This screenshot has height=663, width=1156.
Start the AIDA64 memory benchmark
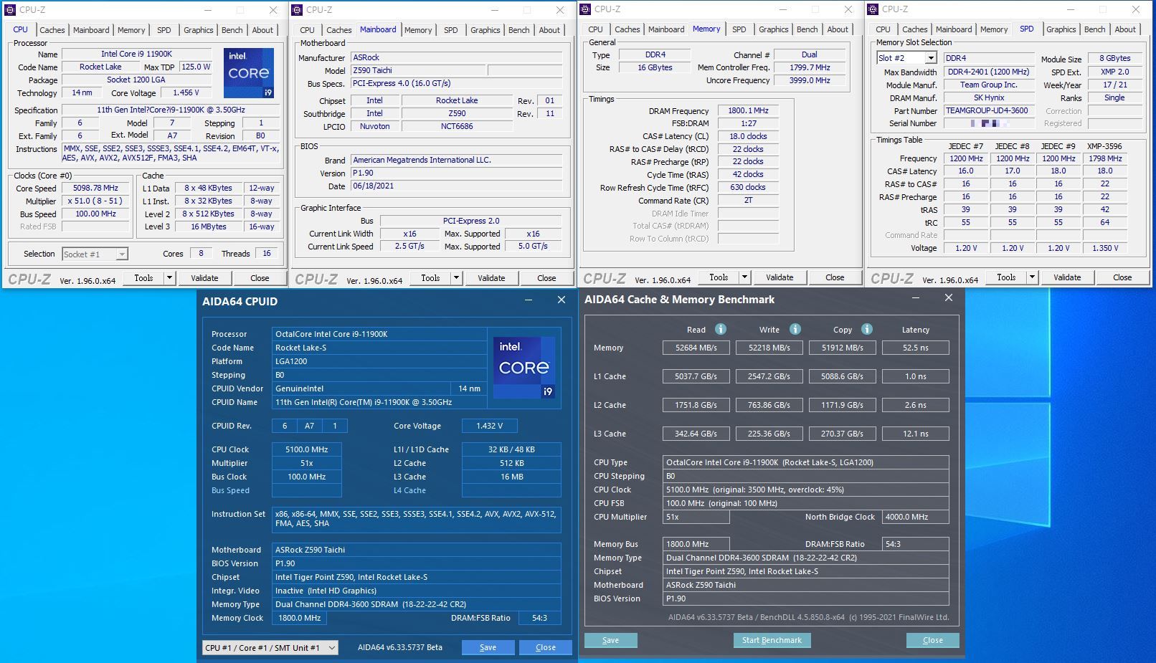pos(772,640)
